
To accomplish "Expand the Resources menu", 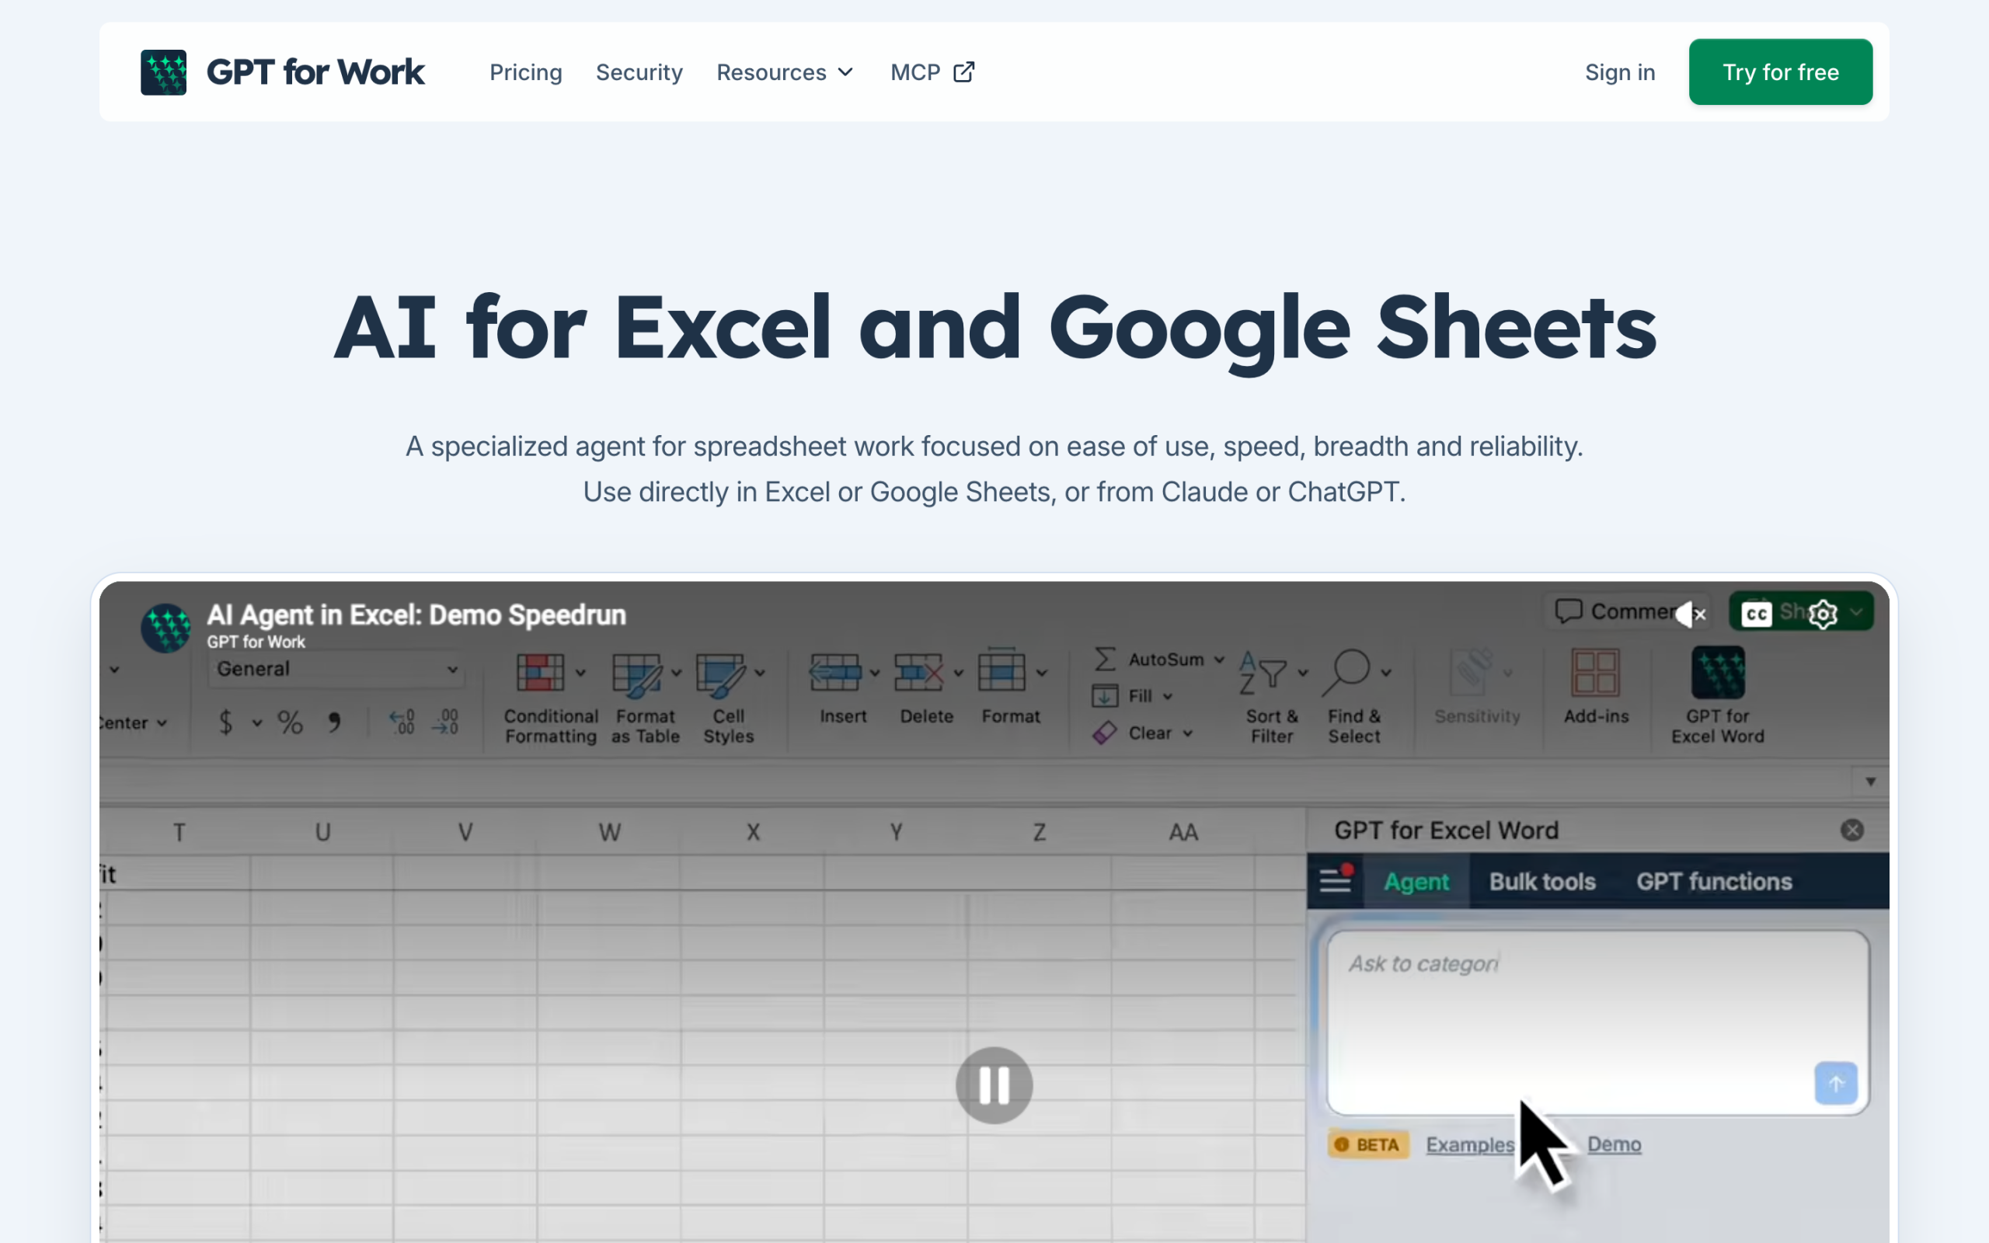I will pos(785,72).
